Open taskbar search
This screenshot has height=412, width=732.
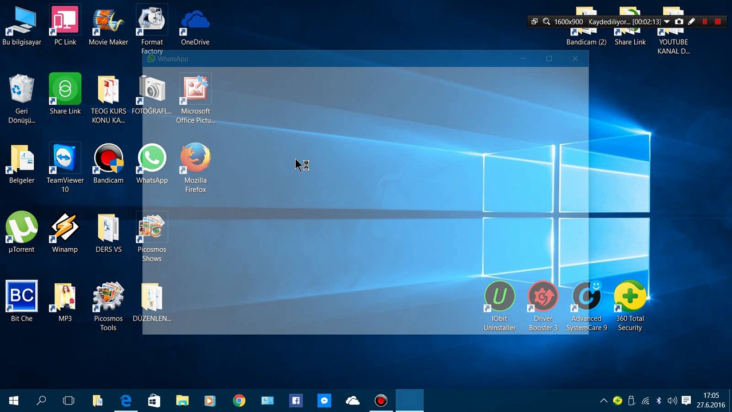point(41,401)
